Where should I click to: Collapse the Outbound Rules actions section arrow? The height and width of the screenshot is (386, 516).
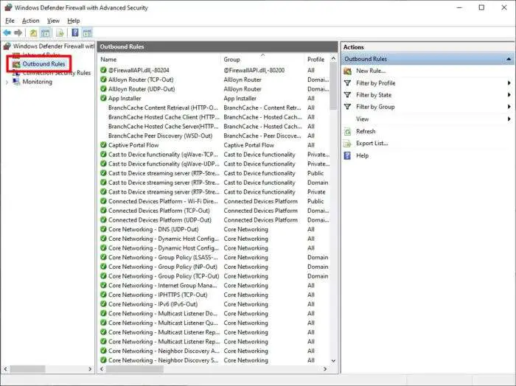(509, 59)
